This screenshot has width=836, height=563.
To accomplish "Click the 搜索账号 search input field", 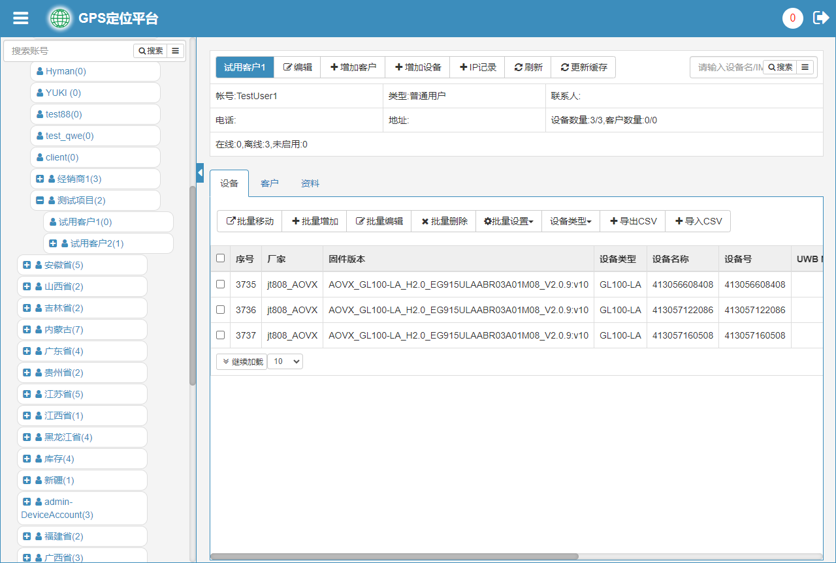I will [x=69, y=51].
